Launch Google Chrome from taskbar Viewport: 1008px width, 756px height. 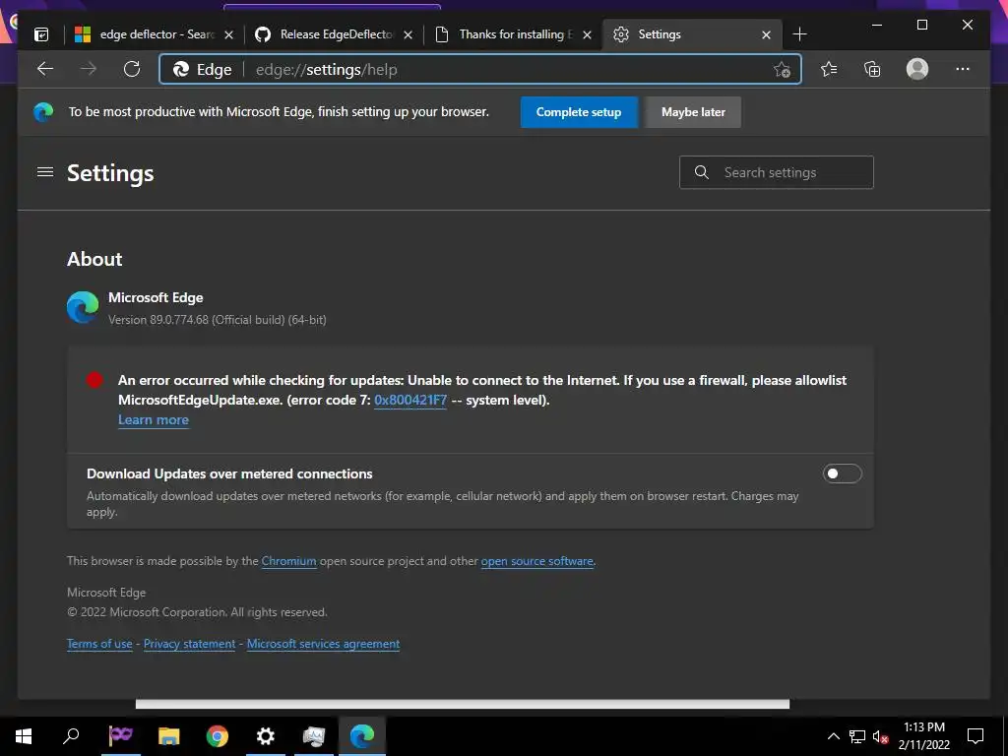click(x=218, y=736)
